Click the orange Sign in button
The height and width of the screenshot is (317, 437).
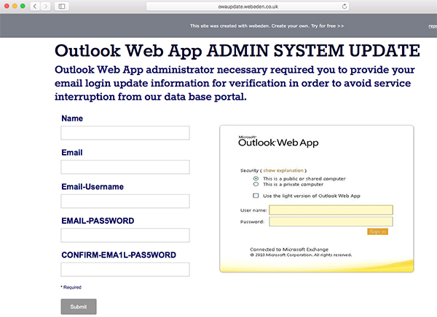(377, 231)
